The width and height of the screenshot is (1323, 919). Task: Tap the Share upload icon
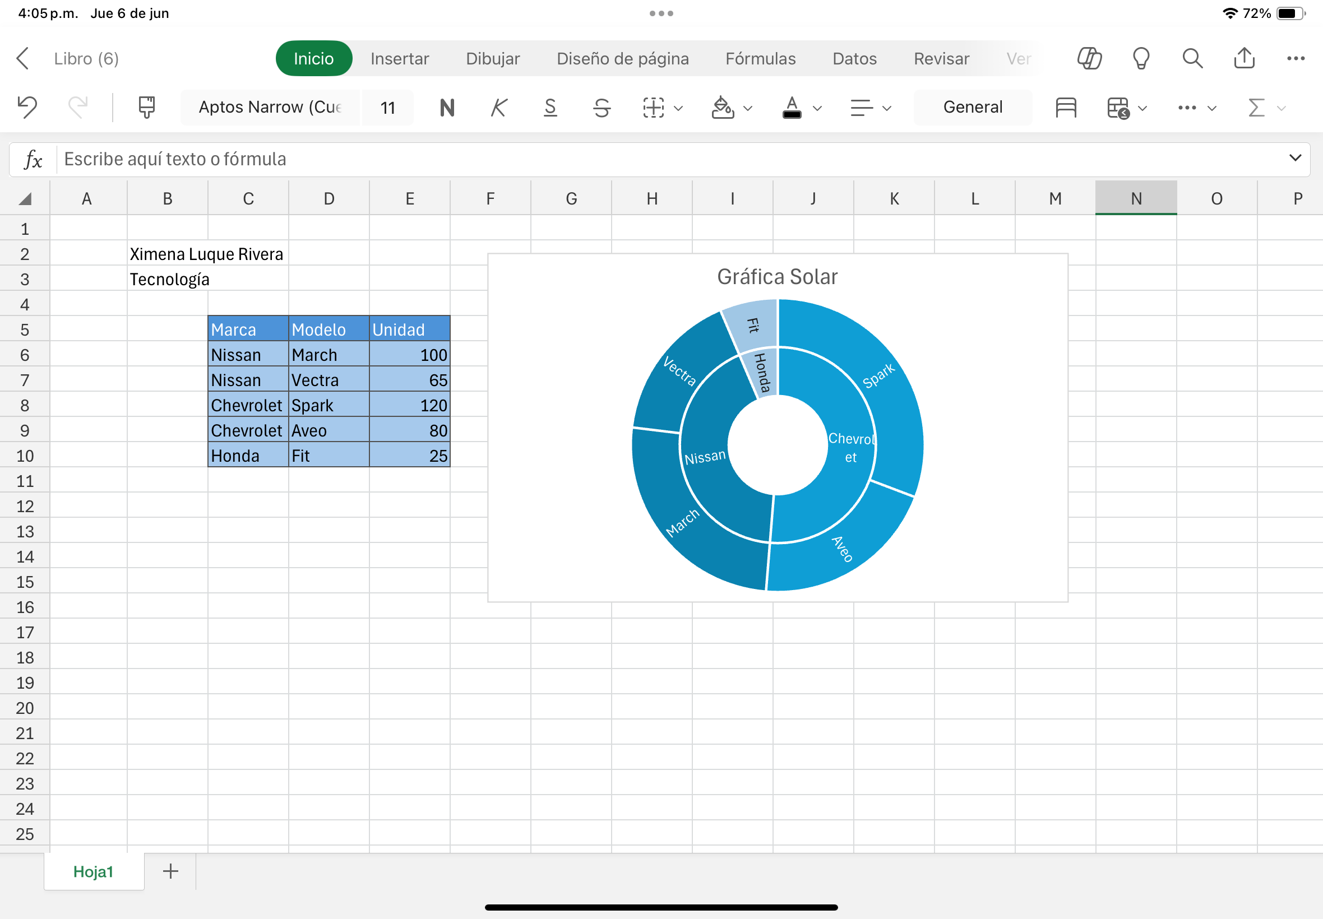coord(1244,58)
